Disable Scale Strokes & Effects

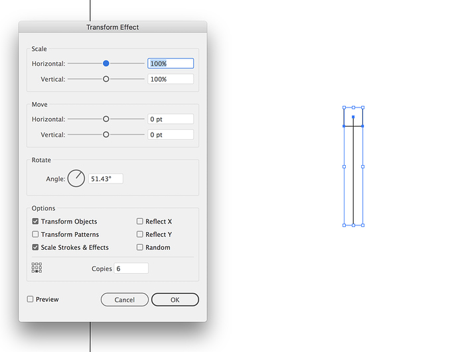(35, 247)
